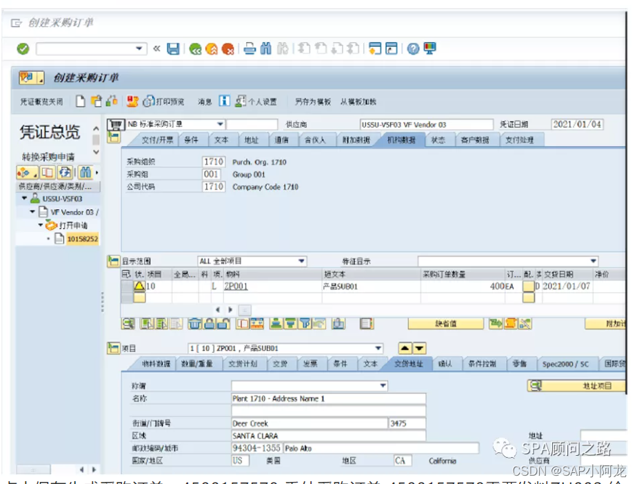Click the shopping cart icon by order type

coord(115,124)
